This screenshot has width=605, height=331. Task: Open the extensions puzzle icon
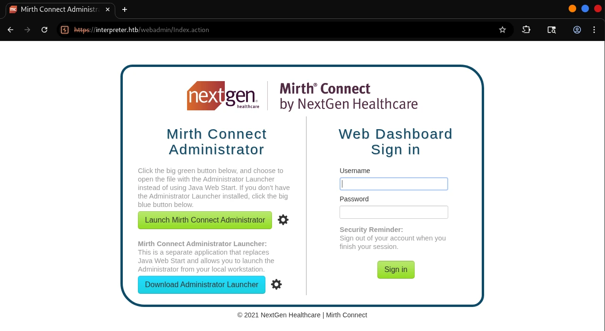[x=526, y=30]
